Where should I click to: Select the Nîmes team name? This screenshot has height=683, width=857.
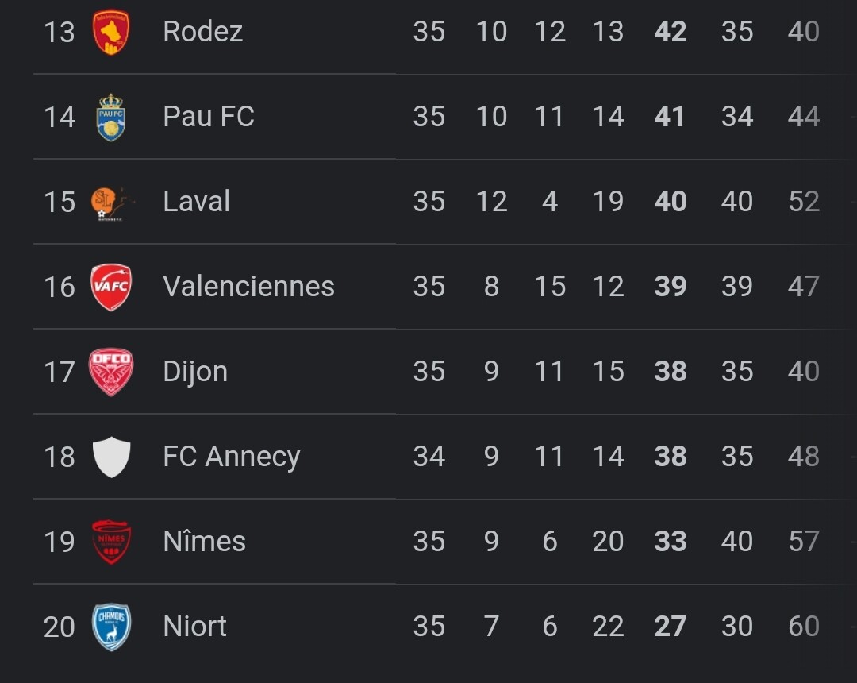[x=205, y=541]
